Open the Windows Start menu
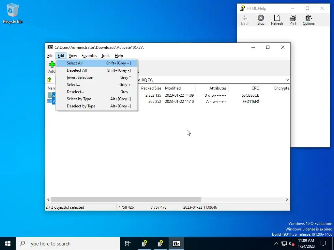The width and height of the screenshot is (334, 250). pyautogui.click(x=8, y=243)
